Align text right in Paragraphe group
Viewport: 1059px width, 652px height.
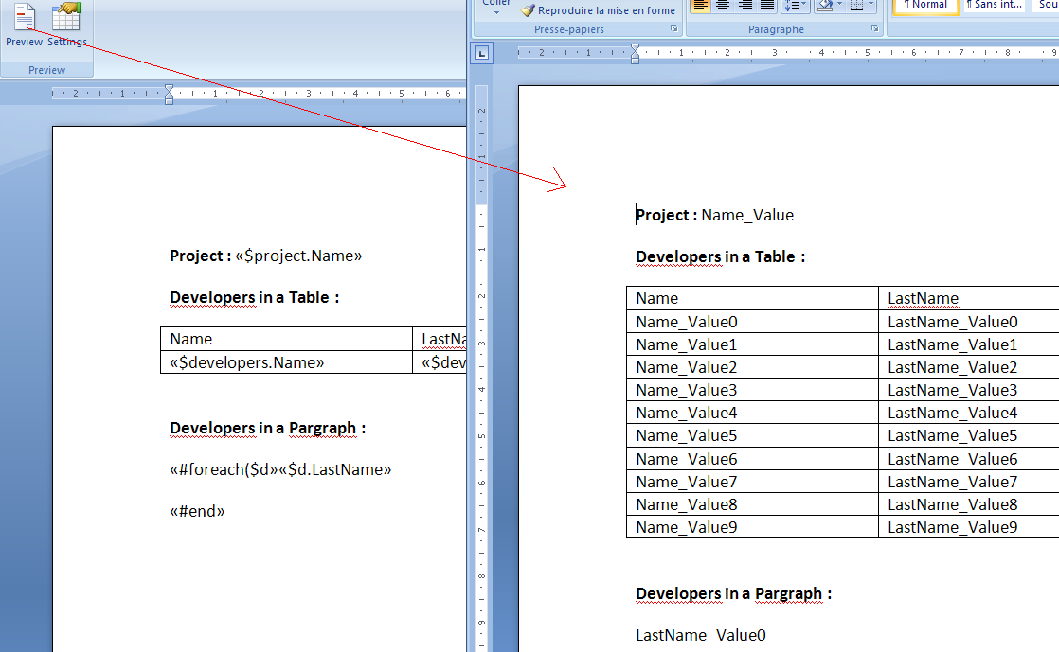(x=745, y=6)
